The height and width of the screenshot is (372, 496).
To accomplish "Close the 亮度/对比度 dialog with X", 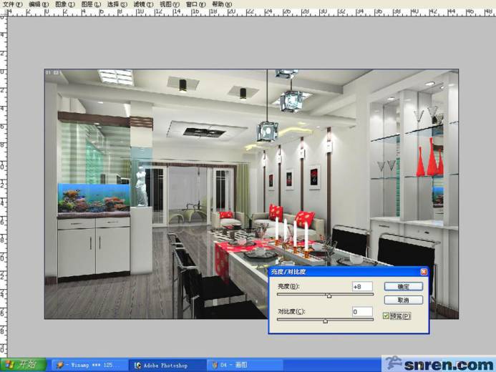I will point(423,273).
